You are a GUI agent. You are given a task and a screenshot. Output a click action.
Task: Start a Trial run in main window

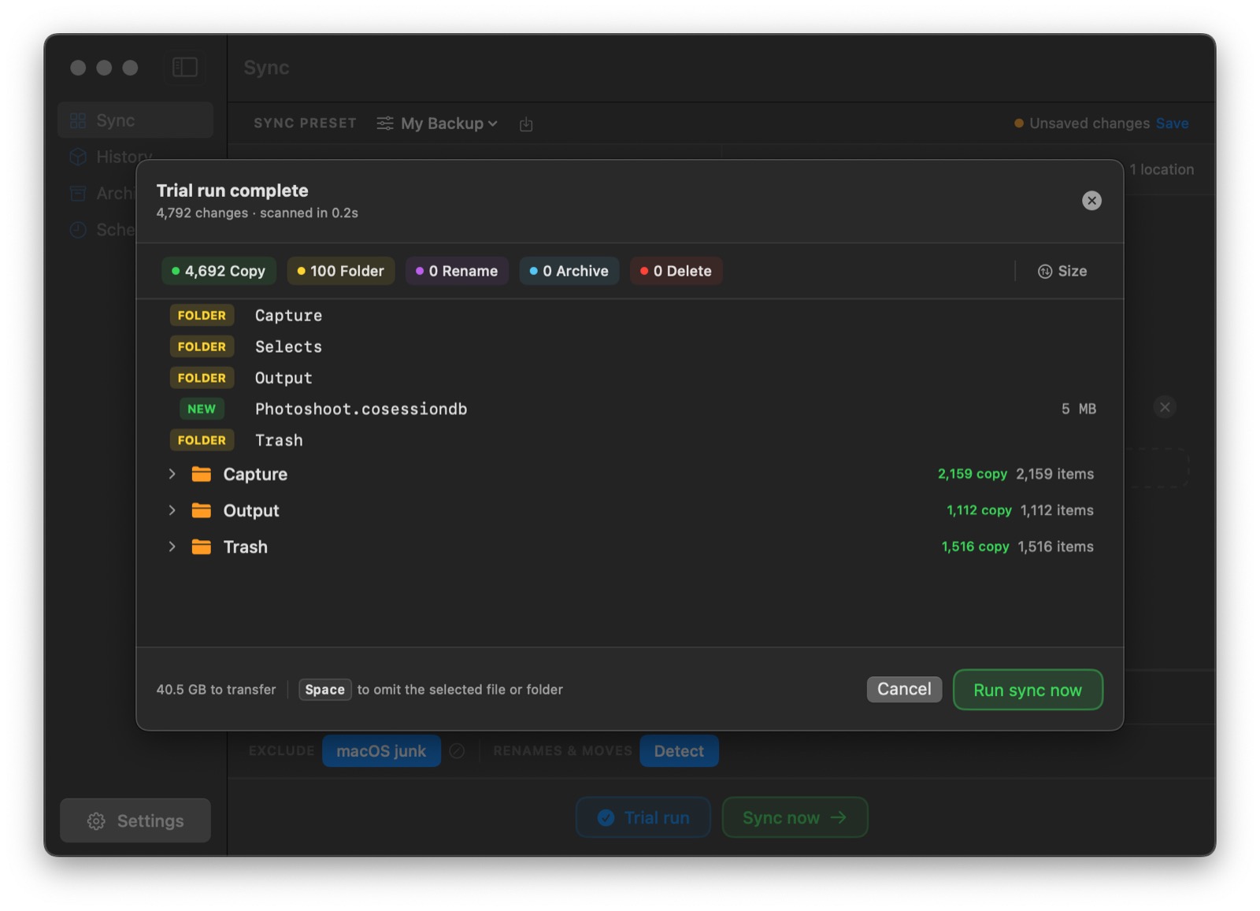[x=643, y=817]
